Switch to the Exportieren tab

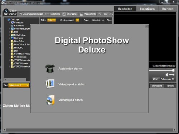click(x=147, y=9)
